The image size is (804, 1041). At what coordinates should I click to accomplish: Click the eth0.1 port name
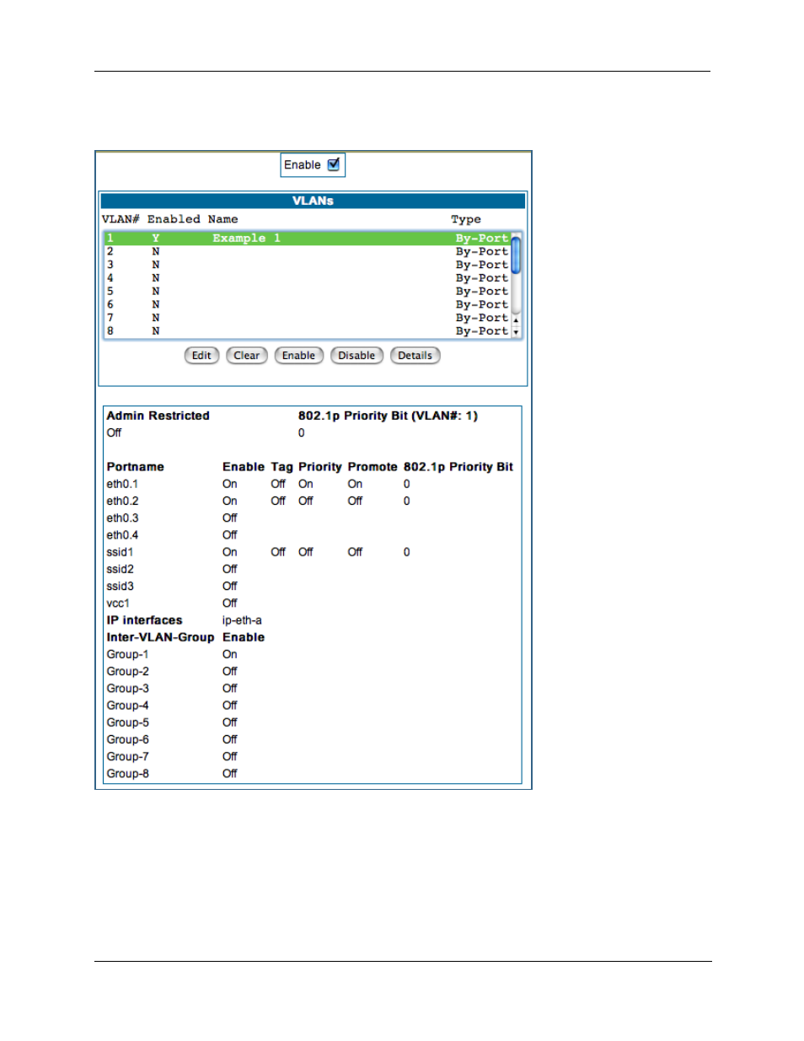point(122,484)
